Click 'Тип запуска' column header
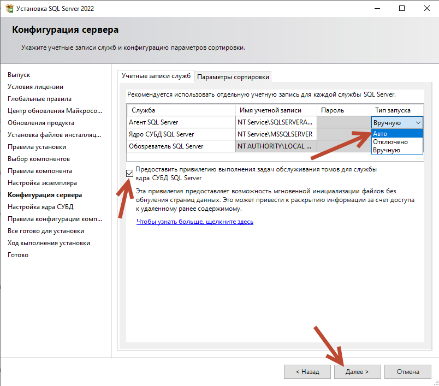The height and width of the screenshot is (386, 439). (392, 110)
